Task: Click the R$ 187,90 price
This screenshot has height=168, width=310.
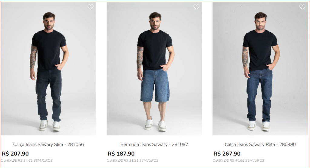Action: 121,154
